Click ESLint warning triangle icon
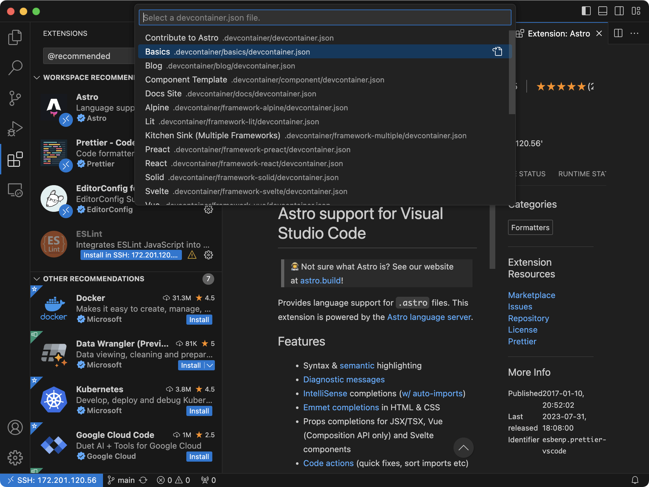The image size is (649, 487). pos(192,255)
